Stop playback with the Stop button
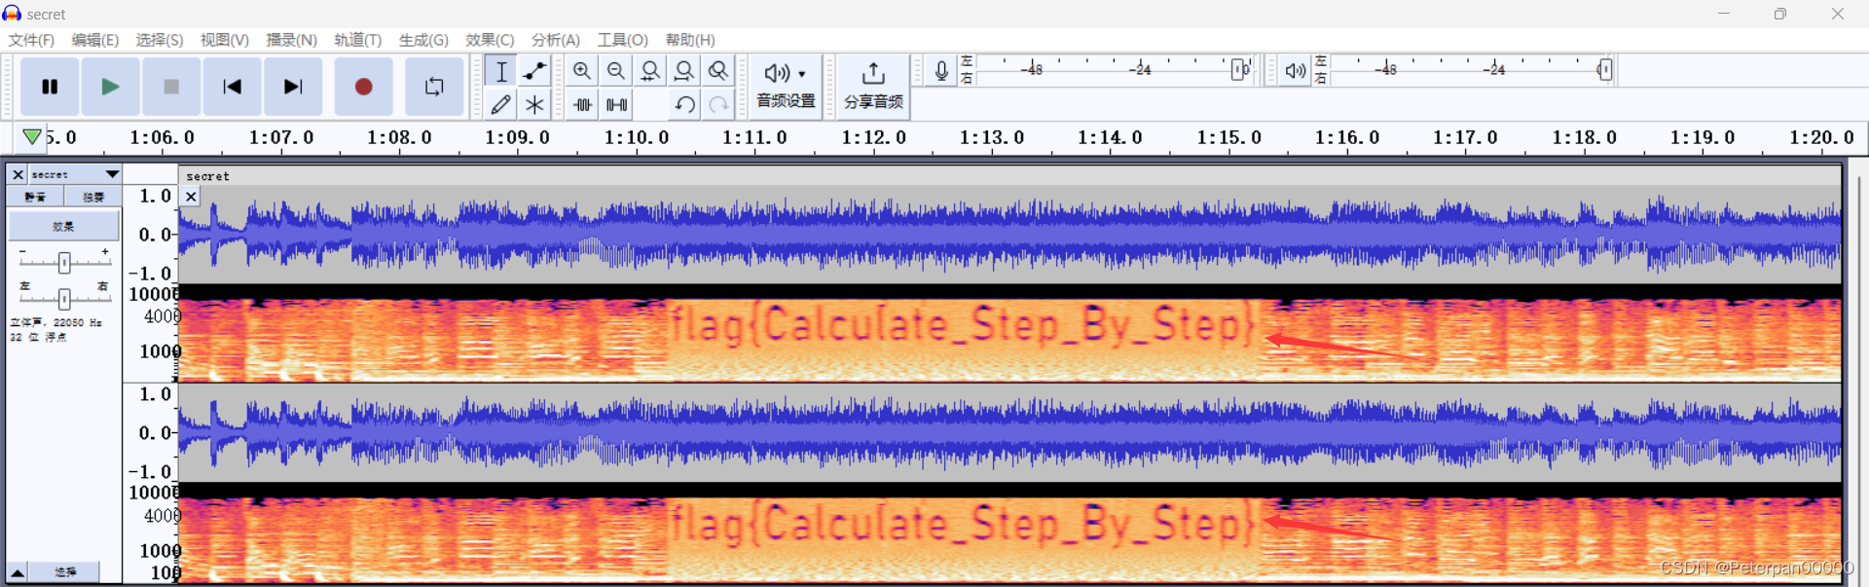Viewport: 1869px width, 587px height. [171, 87]
